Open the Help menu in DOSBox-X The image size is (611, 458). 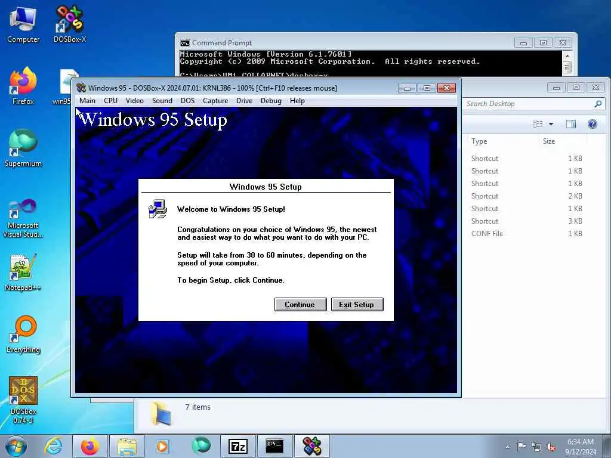[x=297, y=101]
